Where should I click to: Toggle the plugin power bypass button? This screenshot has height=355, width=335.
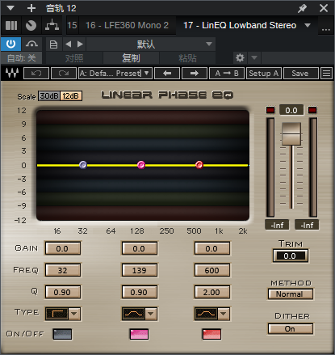[10, 44]
